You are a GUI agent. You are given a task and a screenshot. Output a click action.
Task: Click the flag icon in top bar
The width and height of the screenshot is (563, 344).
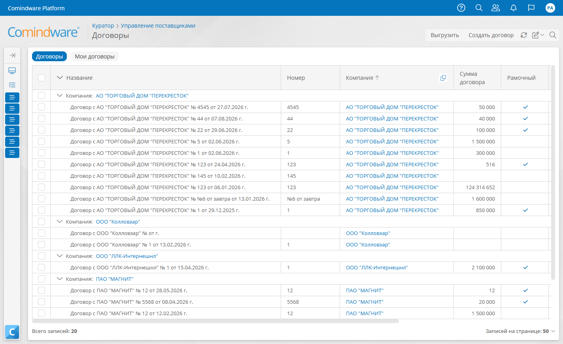[531, 8]
